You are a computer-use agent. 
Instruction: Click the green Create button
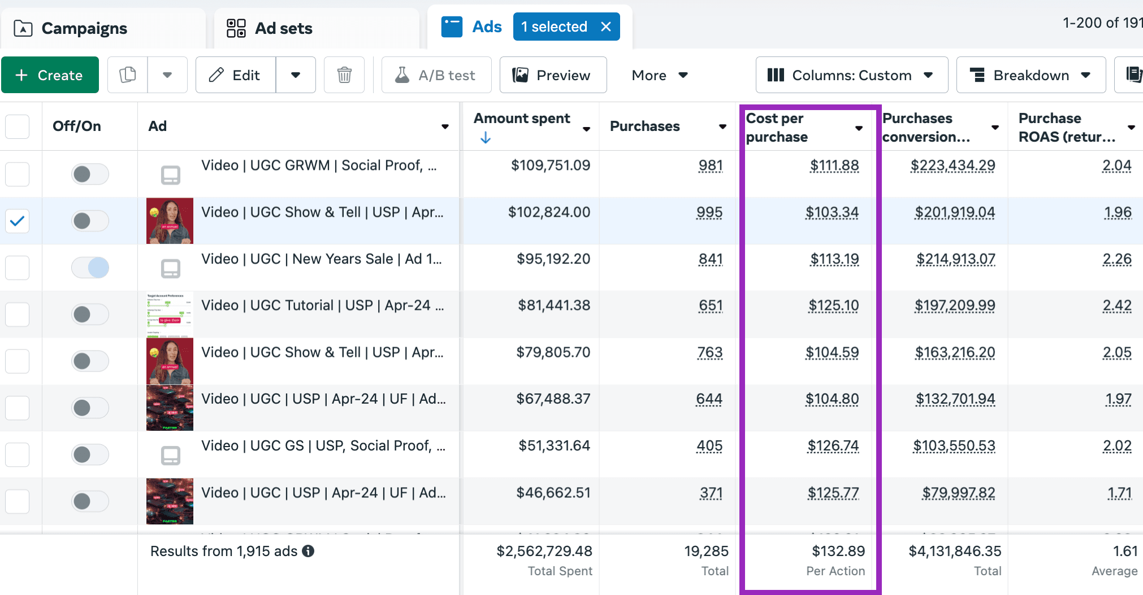(50, 75)
